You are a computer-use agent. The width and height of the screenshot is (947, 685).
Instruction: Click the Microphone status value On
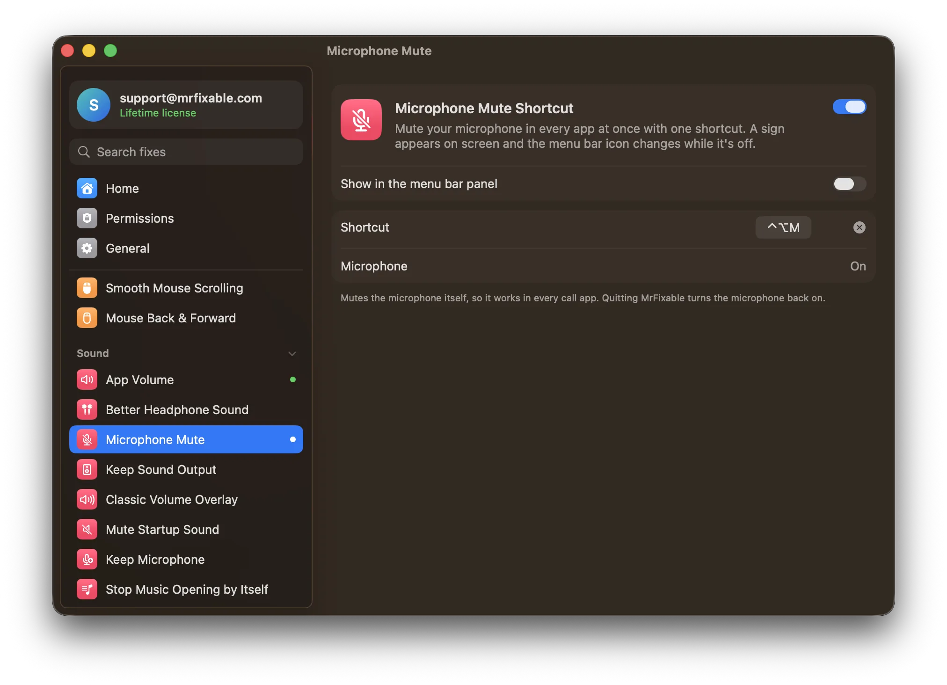(x=858, y=266)
